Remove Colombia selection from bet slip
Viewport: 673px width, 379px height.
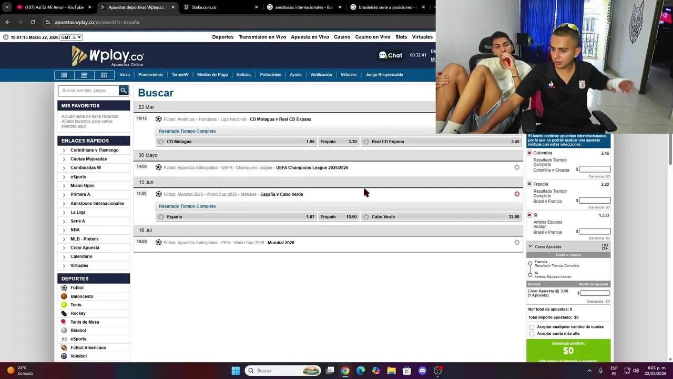click(x=529, y=153)
